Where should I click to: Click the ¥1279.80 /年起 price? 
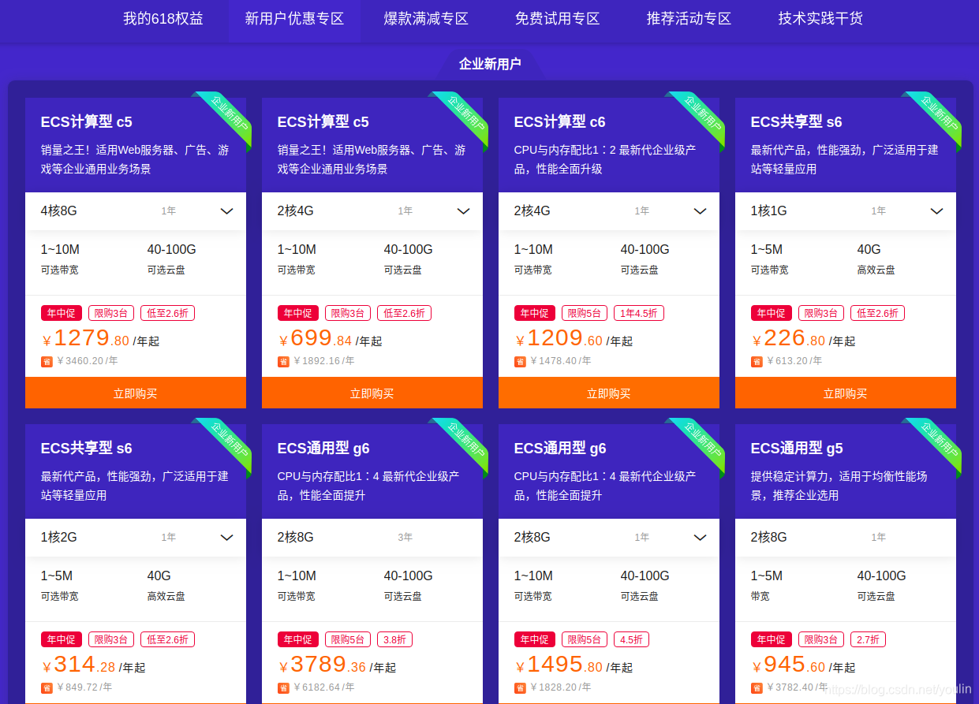click(100, 339)
